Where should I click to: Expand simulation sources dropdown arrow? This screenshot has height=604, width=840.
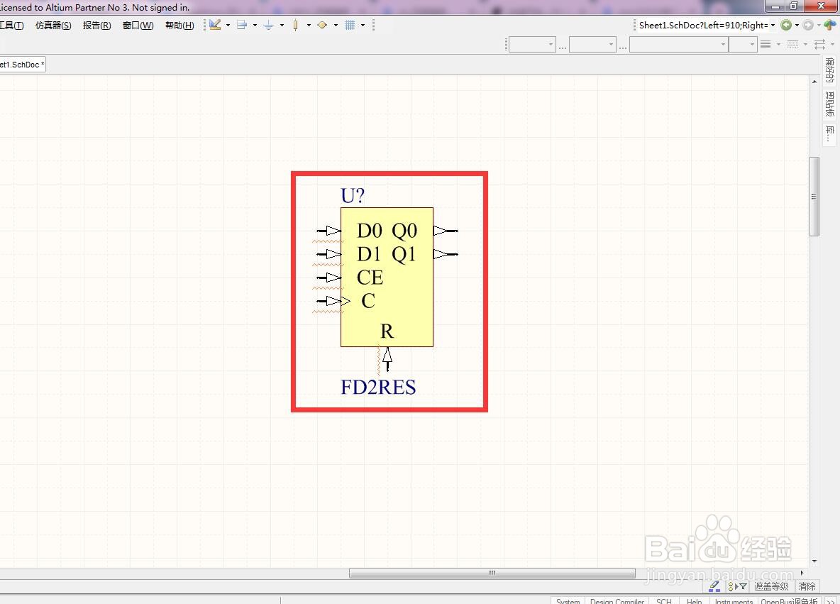(x=336, y=25)
